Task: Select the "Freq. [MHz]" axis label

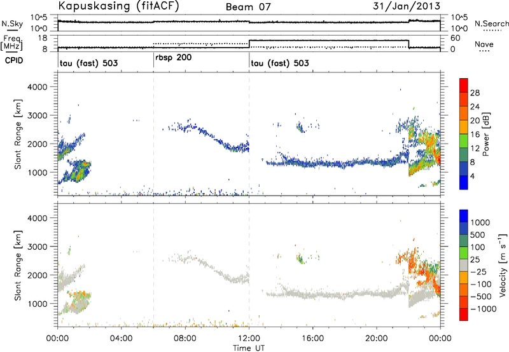Action: (x=12, y=43)
